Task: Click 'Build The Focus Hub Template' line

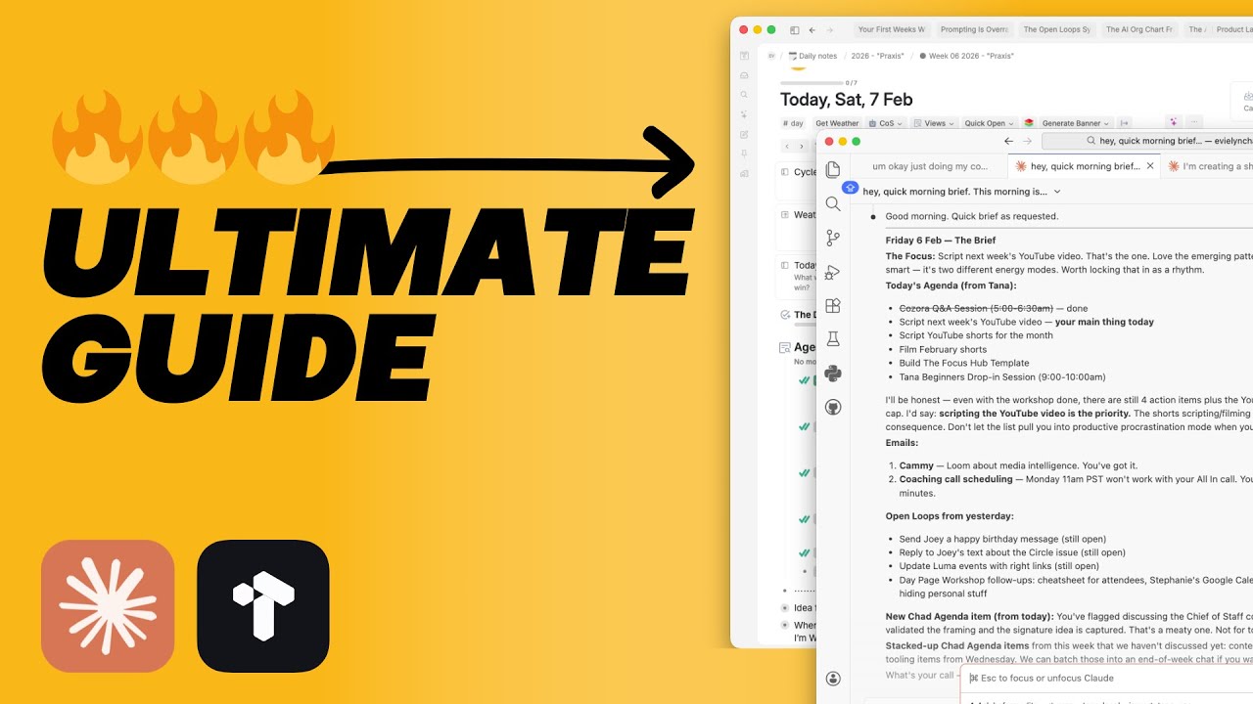Action: pyautogui.click(x=964, y=363)
